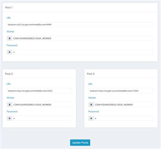
Task: Select the Pool 2 Worker input field
Action: tap(42, 105)
